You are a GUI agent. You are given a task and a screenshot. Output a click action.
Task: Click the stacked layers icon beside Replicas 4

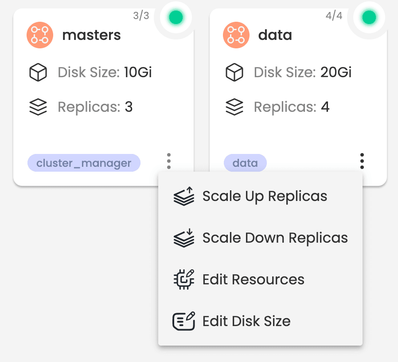[234, 107]
